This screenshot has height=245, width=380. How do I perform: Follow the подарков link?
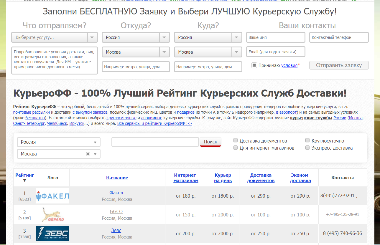tap(186, 112)
